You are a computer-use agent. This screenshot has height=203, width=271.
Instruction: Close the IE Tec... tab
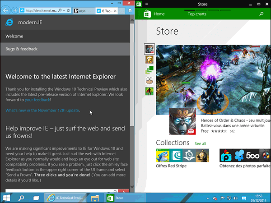(x=115, y=11)
